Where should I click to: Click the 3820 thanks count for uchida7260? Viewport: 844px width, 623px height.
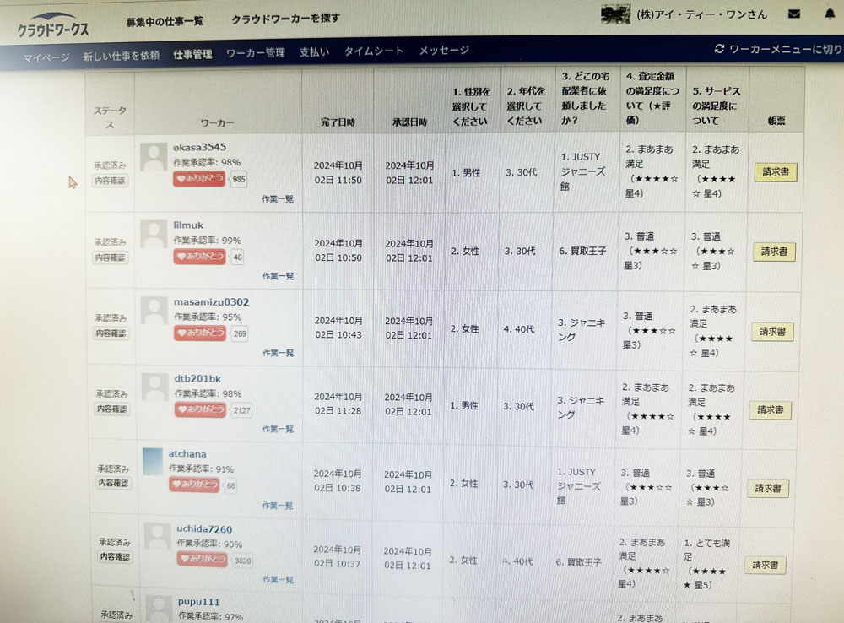[x=243, y=561]
